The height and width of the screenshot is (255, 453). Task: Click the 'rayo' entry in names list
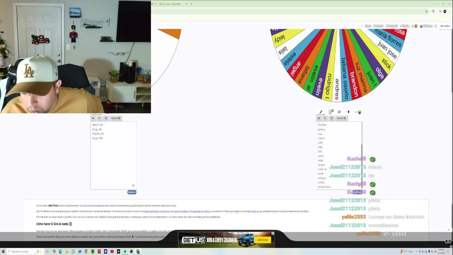(x=320, y=134)
